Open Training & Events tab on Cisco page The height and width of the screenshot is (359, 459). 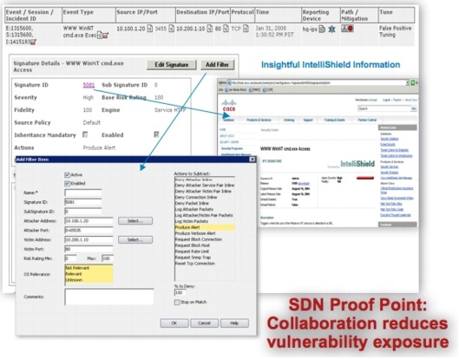pos(335,120)
